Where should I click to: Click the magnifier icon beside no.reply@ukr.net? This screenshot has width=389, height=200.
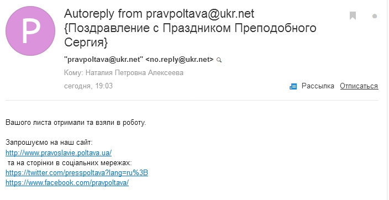coord(219,60)
